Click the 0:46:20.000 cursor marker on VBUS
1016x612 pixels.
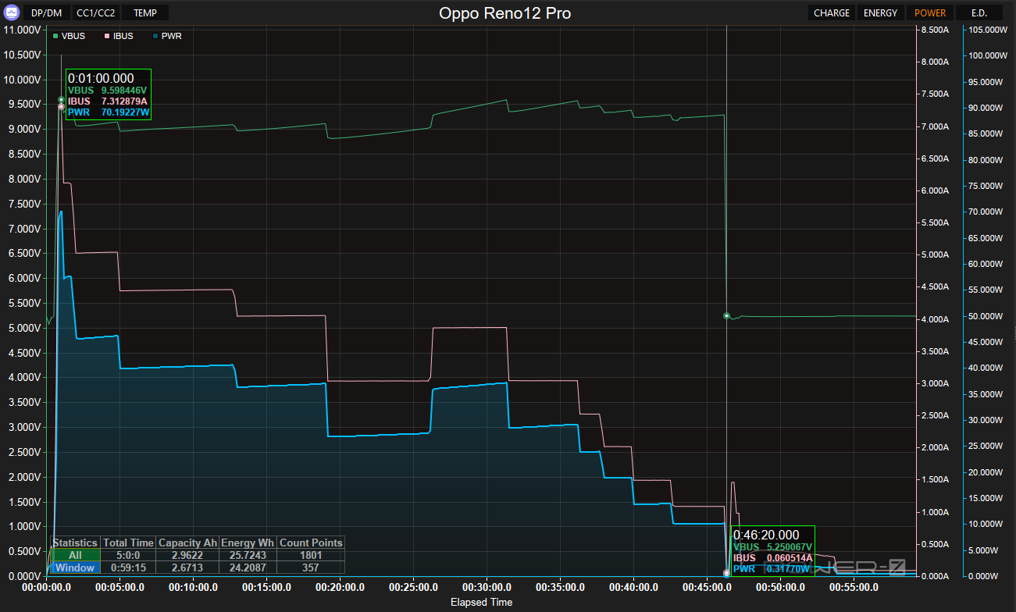point(726,315)
